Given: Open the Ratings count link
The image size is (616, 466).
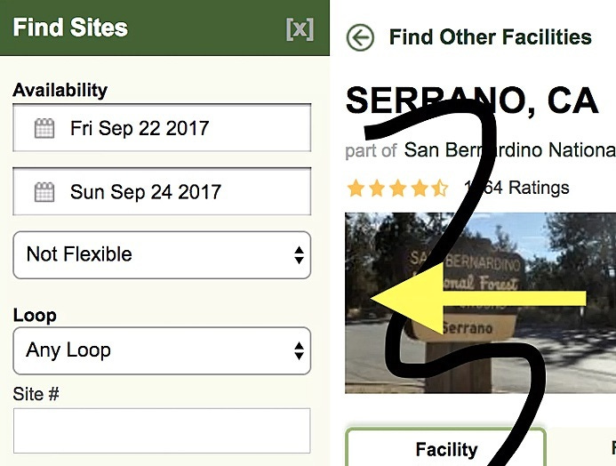Looking at the screenshot, I should point(516,188).
